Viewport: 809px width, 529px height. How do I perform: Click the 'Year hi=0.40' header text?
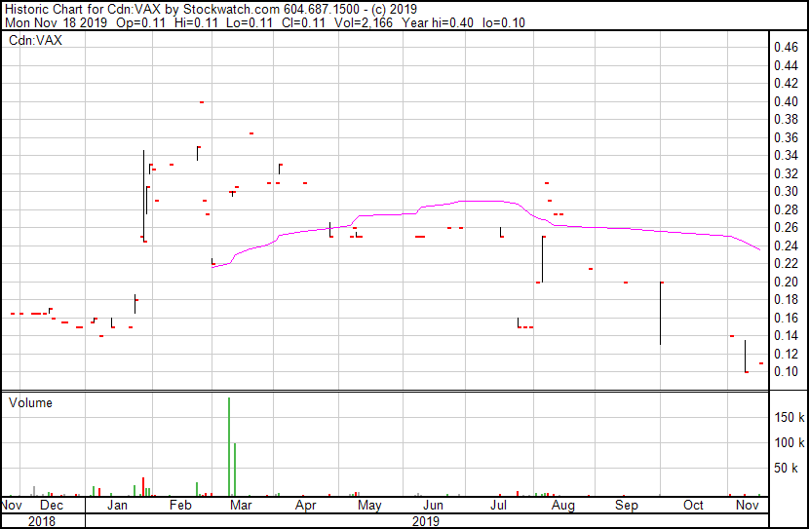click(x=438, y=23)
